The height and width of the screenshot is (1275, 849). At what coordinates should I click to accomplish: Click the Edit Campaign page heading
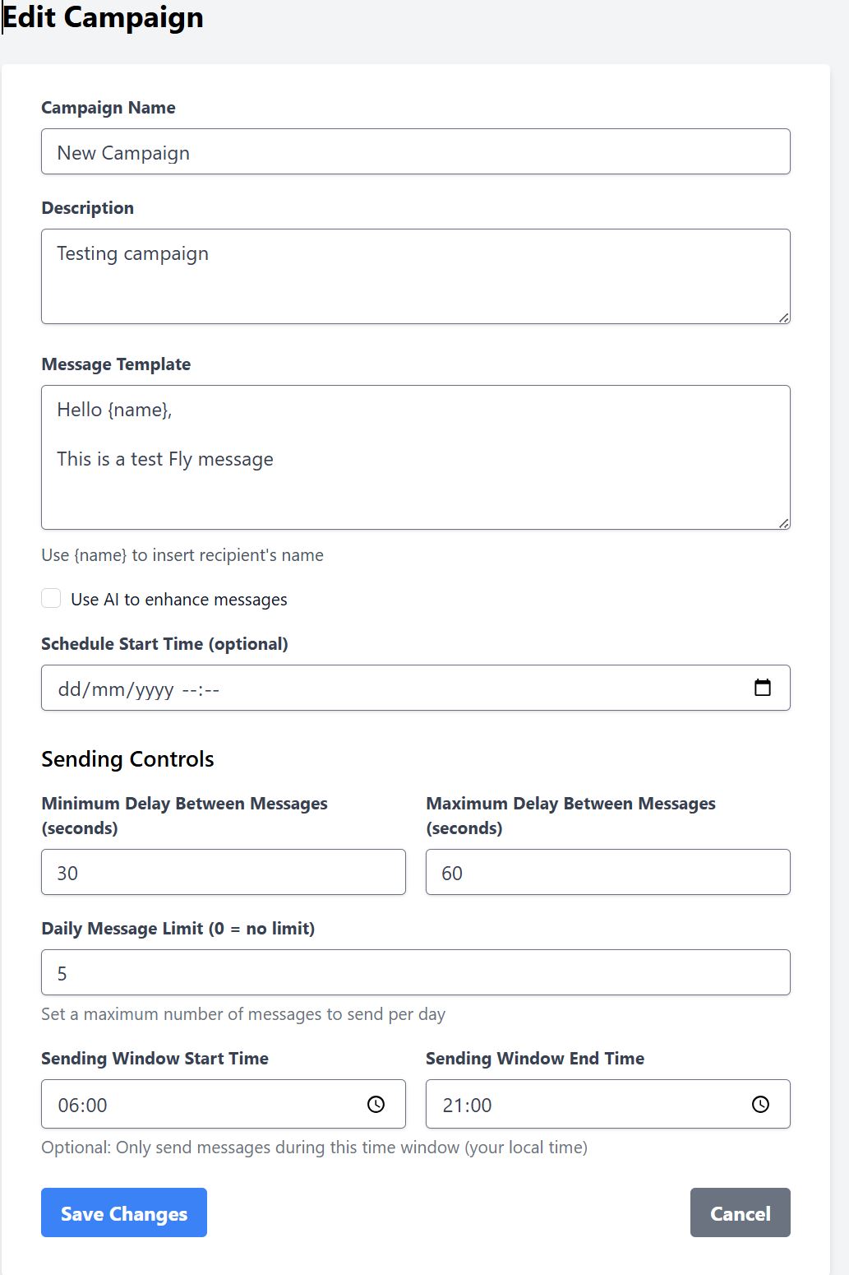pos(104,17)
